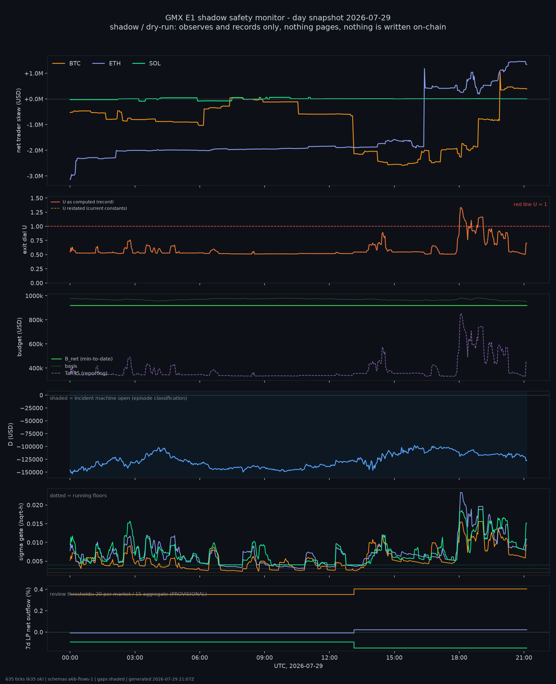
Task: Click the '-2.0M' tick label
Action: coord(35,151)
